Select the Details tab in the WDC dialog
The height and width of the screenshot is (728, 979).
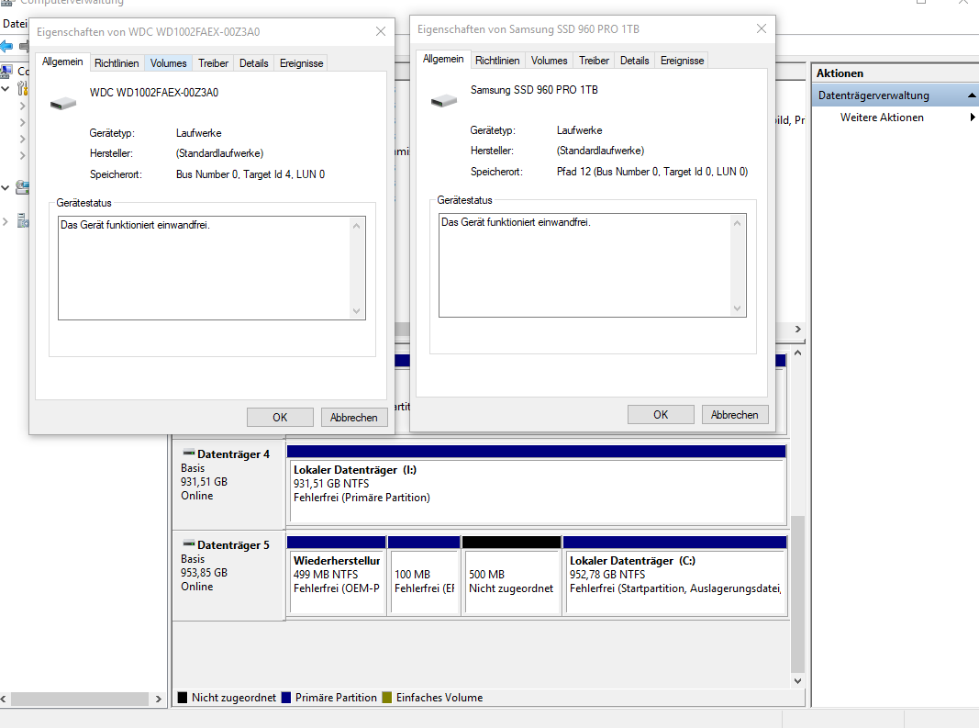(253, 63)
